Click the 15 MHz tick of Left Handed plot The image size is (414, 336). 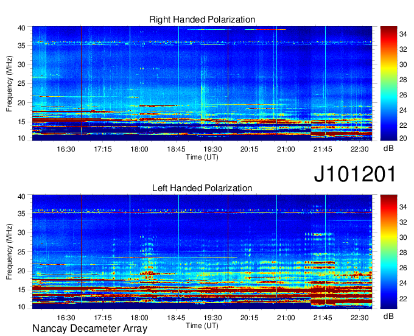[21, 290]
